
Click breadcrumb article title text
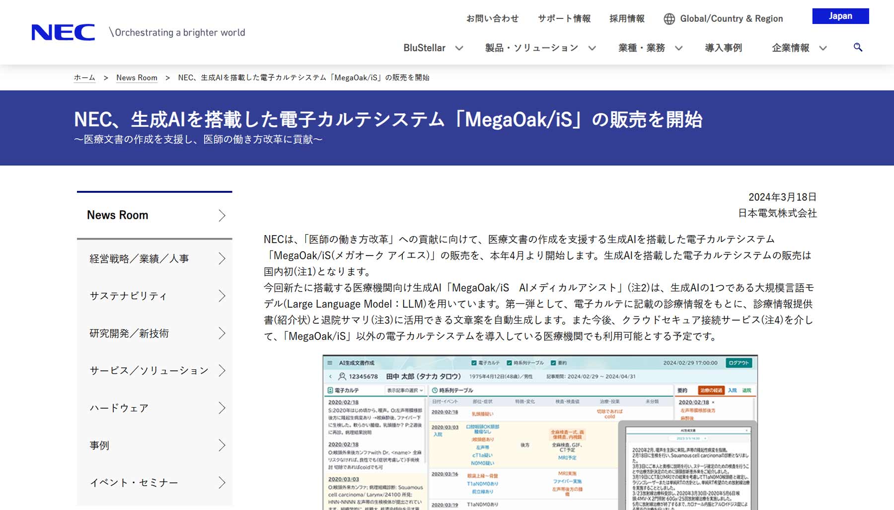click(x=303, y=78)
